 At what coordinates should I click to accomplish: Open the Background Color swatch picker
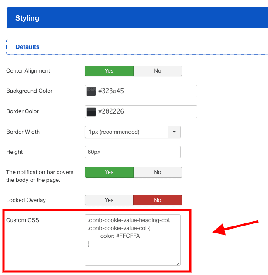[x=91, y=91]
